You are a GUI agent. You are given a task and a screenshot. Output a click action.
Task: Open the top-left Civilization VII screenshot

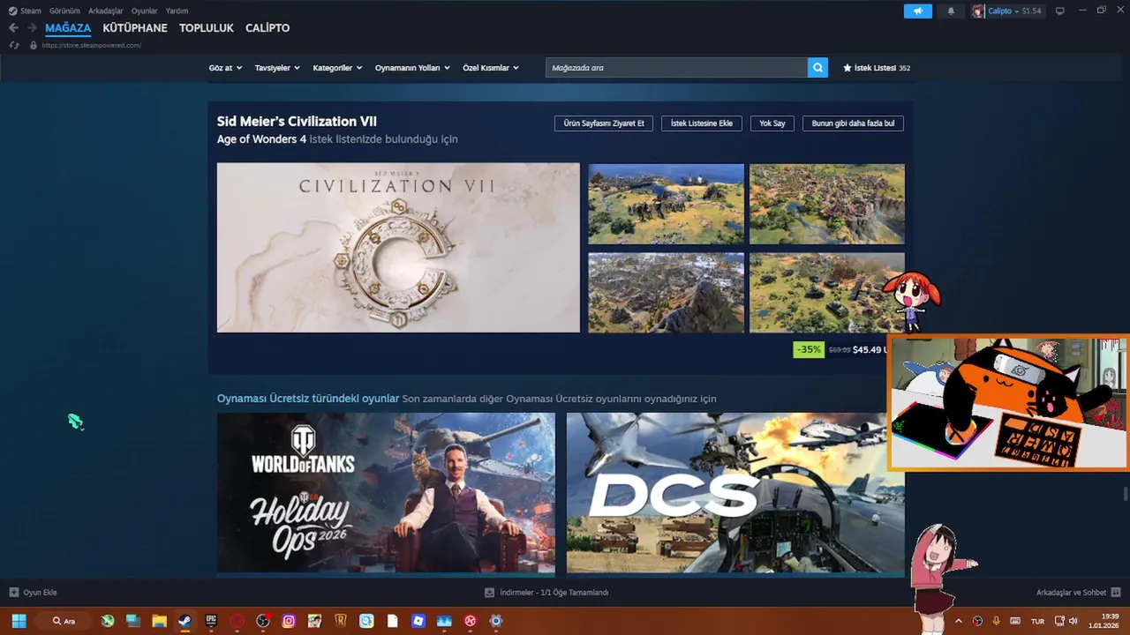pos(667,204)
